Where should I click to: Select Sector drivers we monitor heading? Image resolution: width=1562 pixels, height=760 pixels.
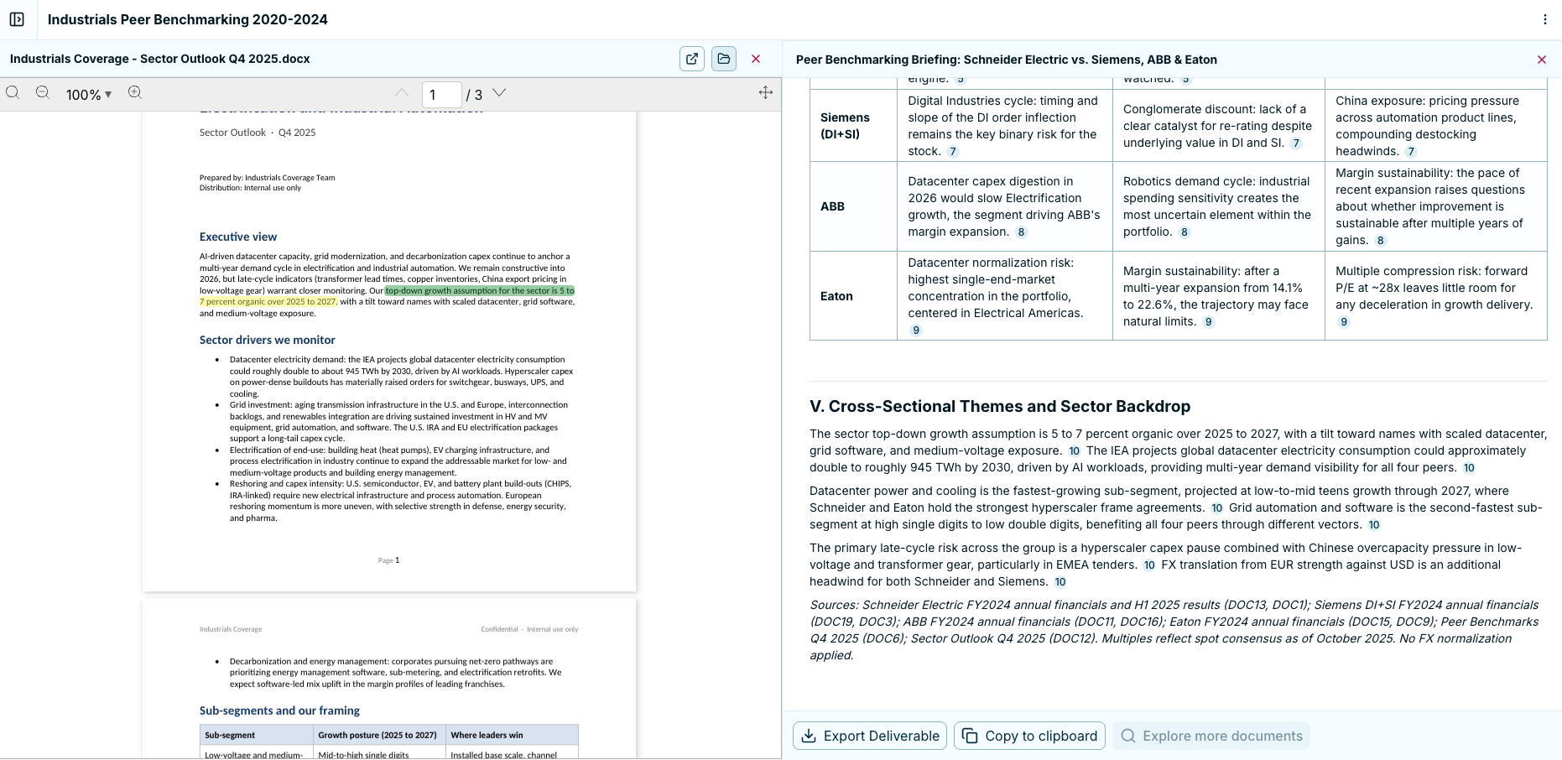[267, 340]
